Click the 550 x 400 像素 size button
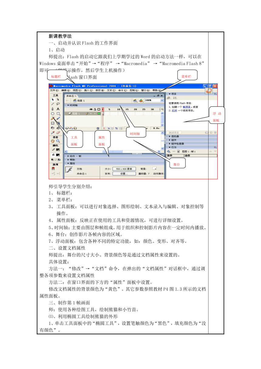 124,169
